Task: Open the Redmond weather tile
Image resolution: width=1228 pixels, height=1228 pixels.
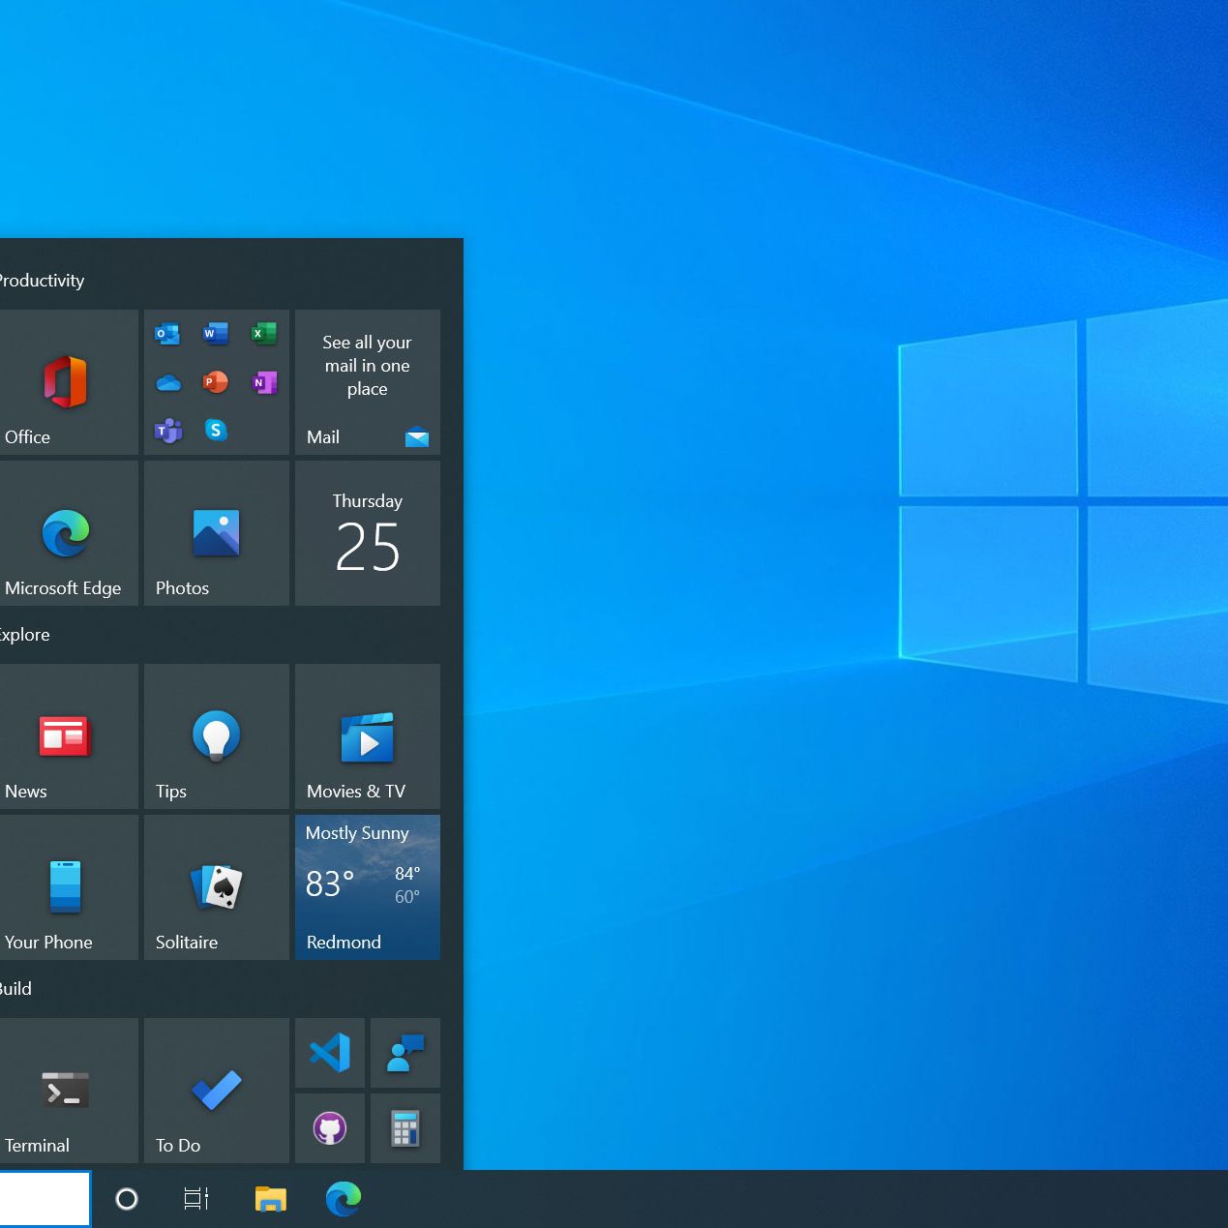Action: [x=367, y=888]
